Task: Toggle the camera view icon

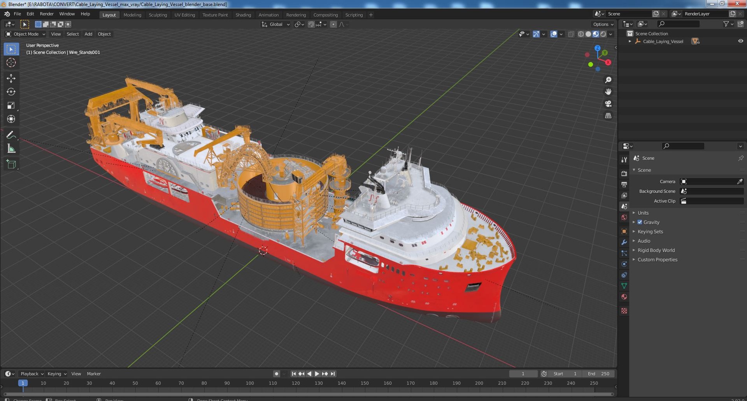Action: coord(608,104)
